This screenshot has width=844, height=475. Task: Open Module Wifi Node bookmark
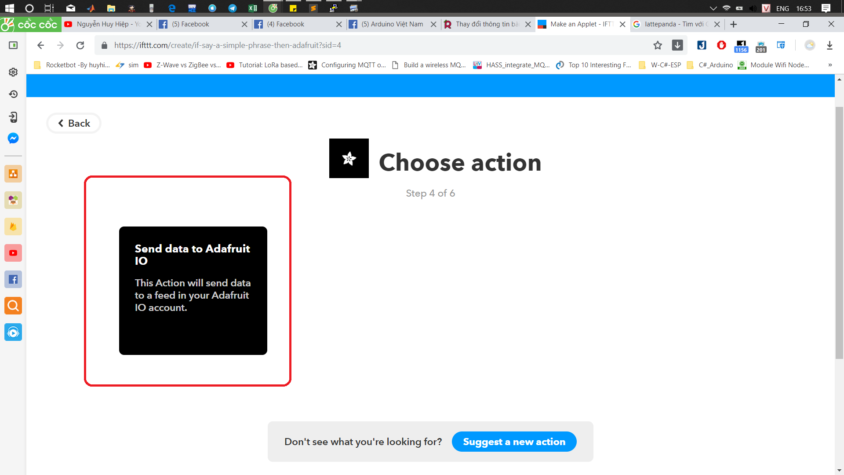coord(774,65)
